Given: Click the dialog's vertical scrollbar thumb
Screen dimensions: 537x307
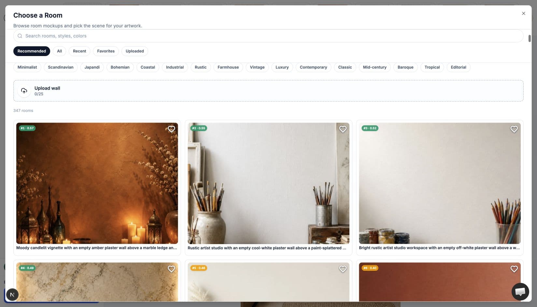Looking at the screenshot, I should 530,38.
